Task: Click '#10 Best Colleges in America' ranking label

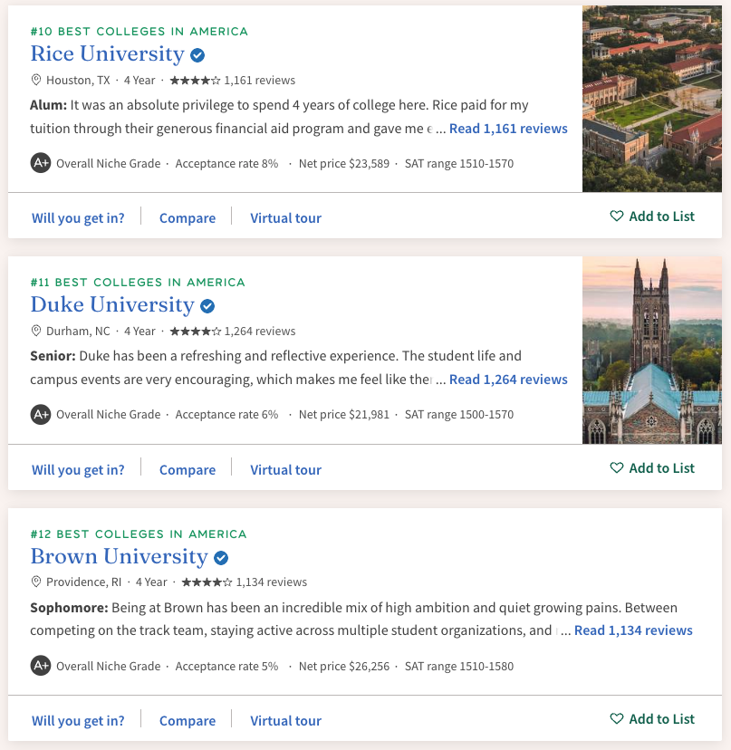Action: point(139,32)
